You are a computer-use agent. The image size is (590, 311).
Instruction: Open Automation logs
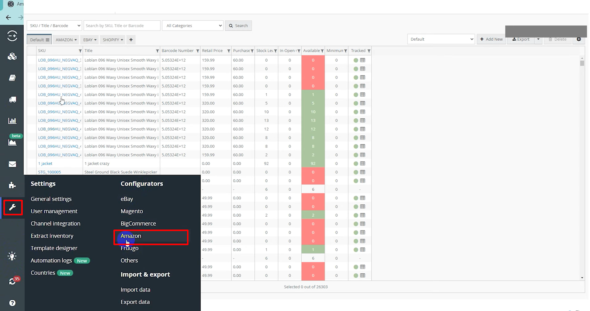pyautogui.click(x=51, y=260)
